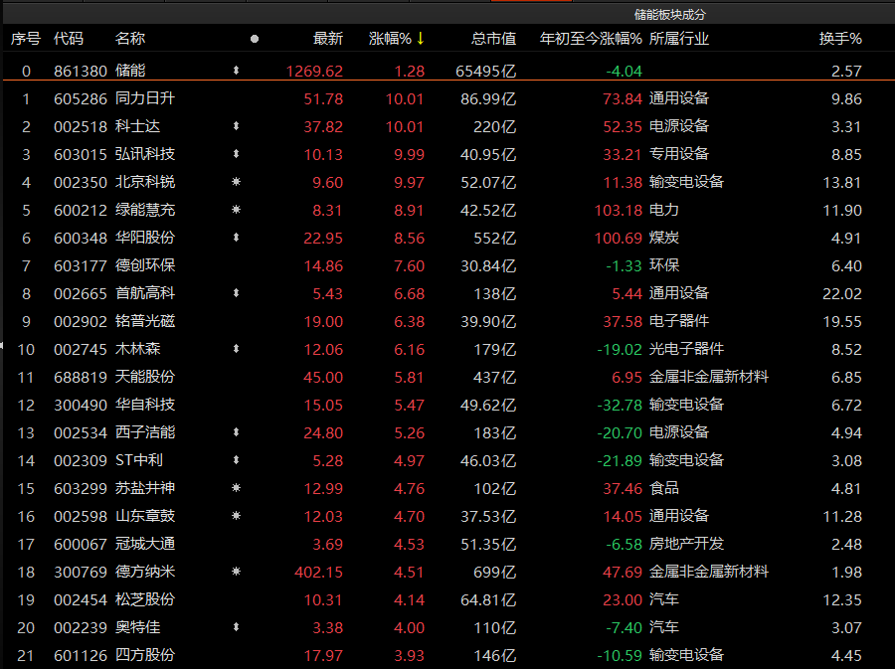Sort by the 换手% column header

coord(839,39)
